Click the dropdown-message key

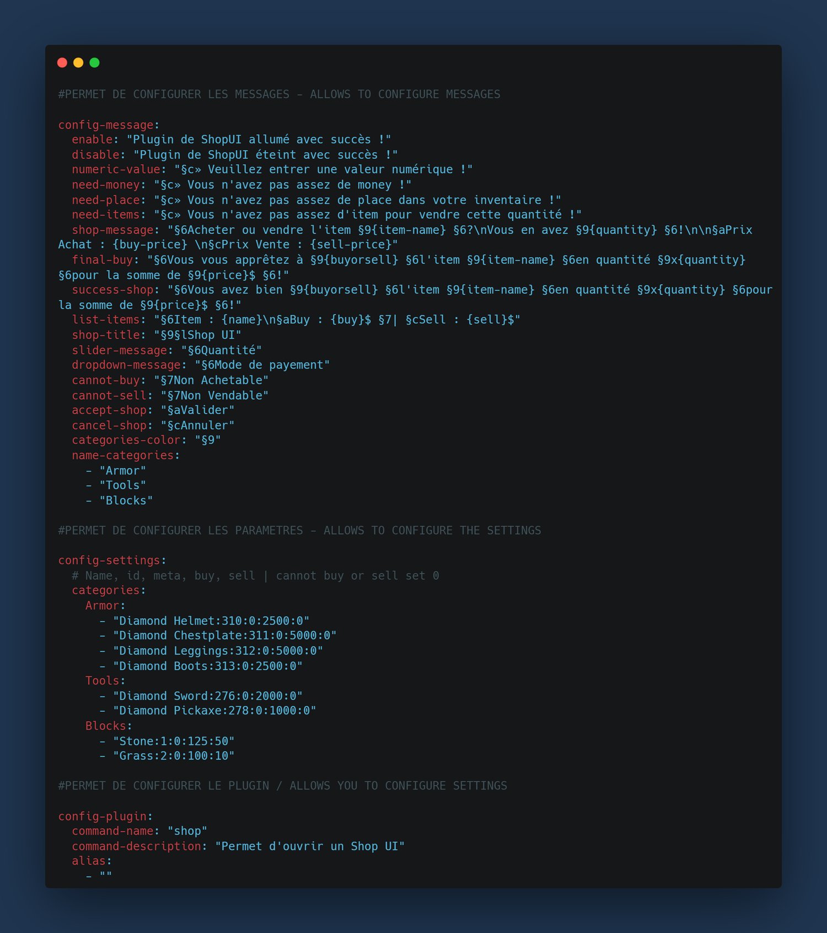point(126,365)
